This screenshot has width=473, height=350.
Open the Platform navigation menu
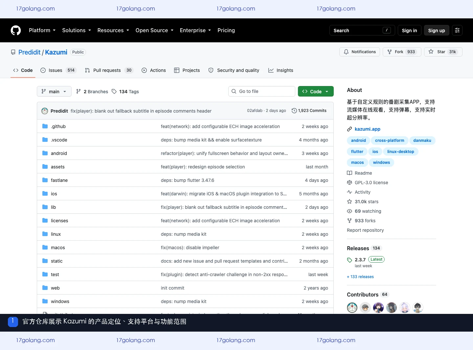click(42, 30)
